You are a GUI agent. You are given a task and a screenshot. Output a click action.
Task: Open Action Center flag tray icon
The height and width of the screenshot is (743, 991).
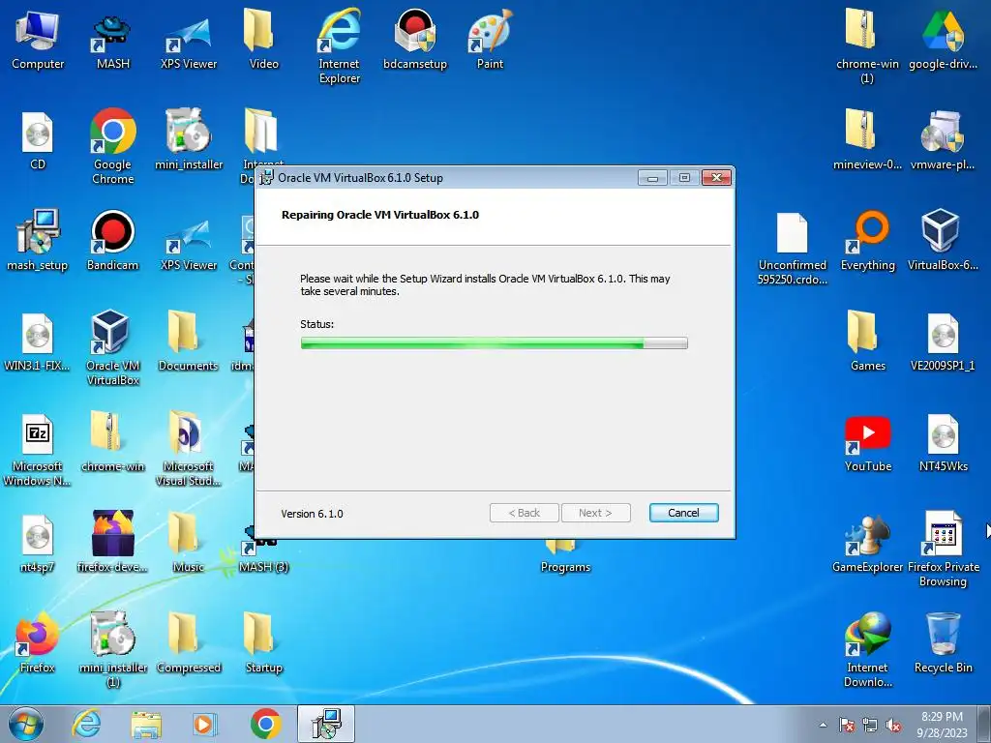(x=847, y=725)
